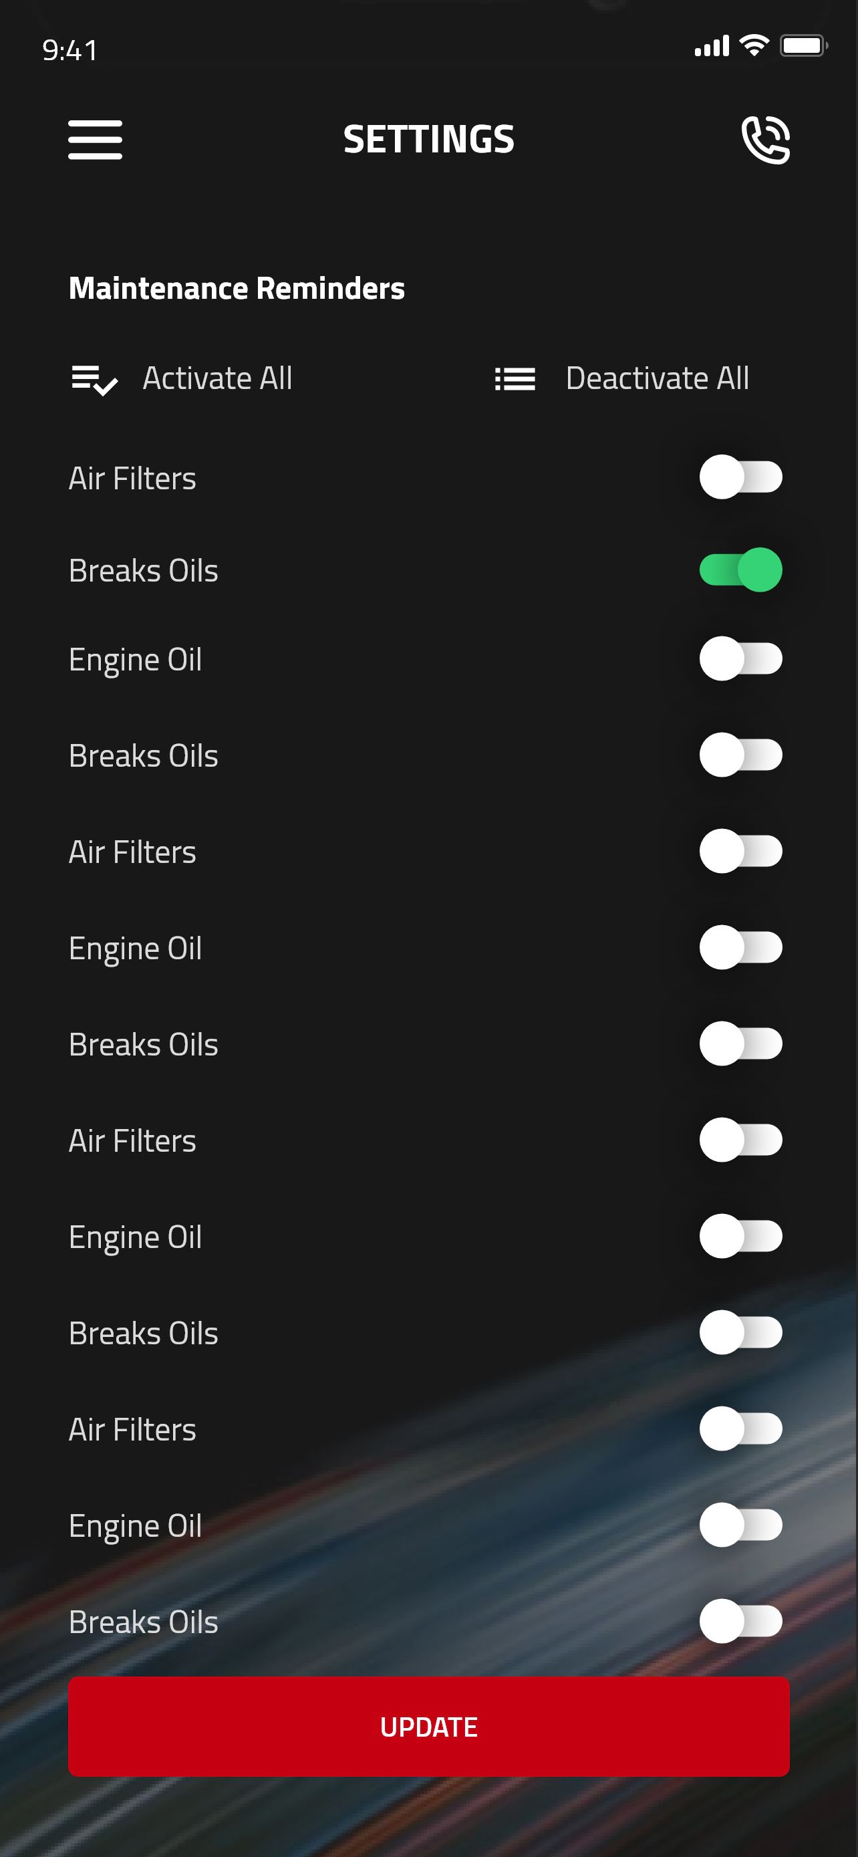
Task: Tap the battery status icon
Action: pyautogui.click(x=803, y=46)
